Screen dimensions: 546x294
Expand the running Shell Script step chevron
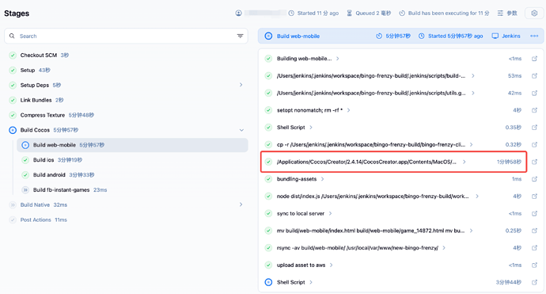311,282
